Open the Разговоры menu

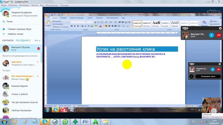(24, 5)
